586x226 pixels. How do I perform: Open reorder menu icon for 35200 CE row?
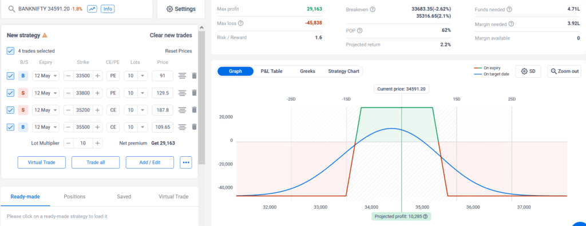(182, 110)
